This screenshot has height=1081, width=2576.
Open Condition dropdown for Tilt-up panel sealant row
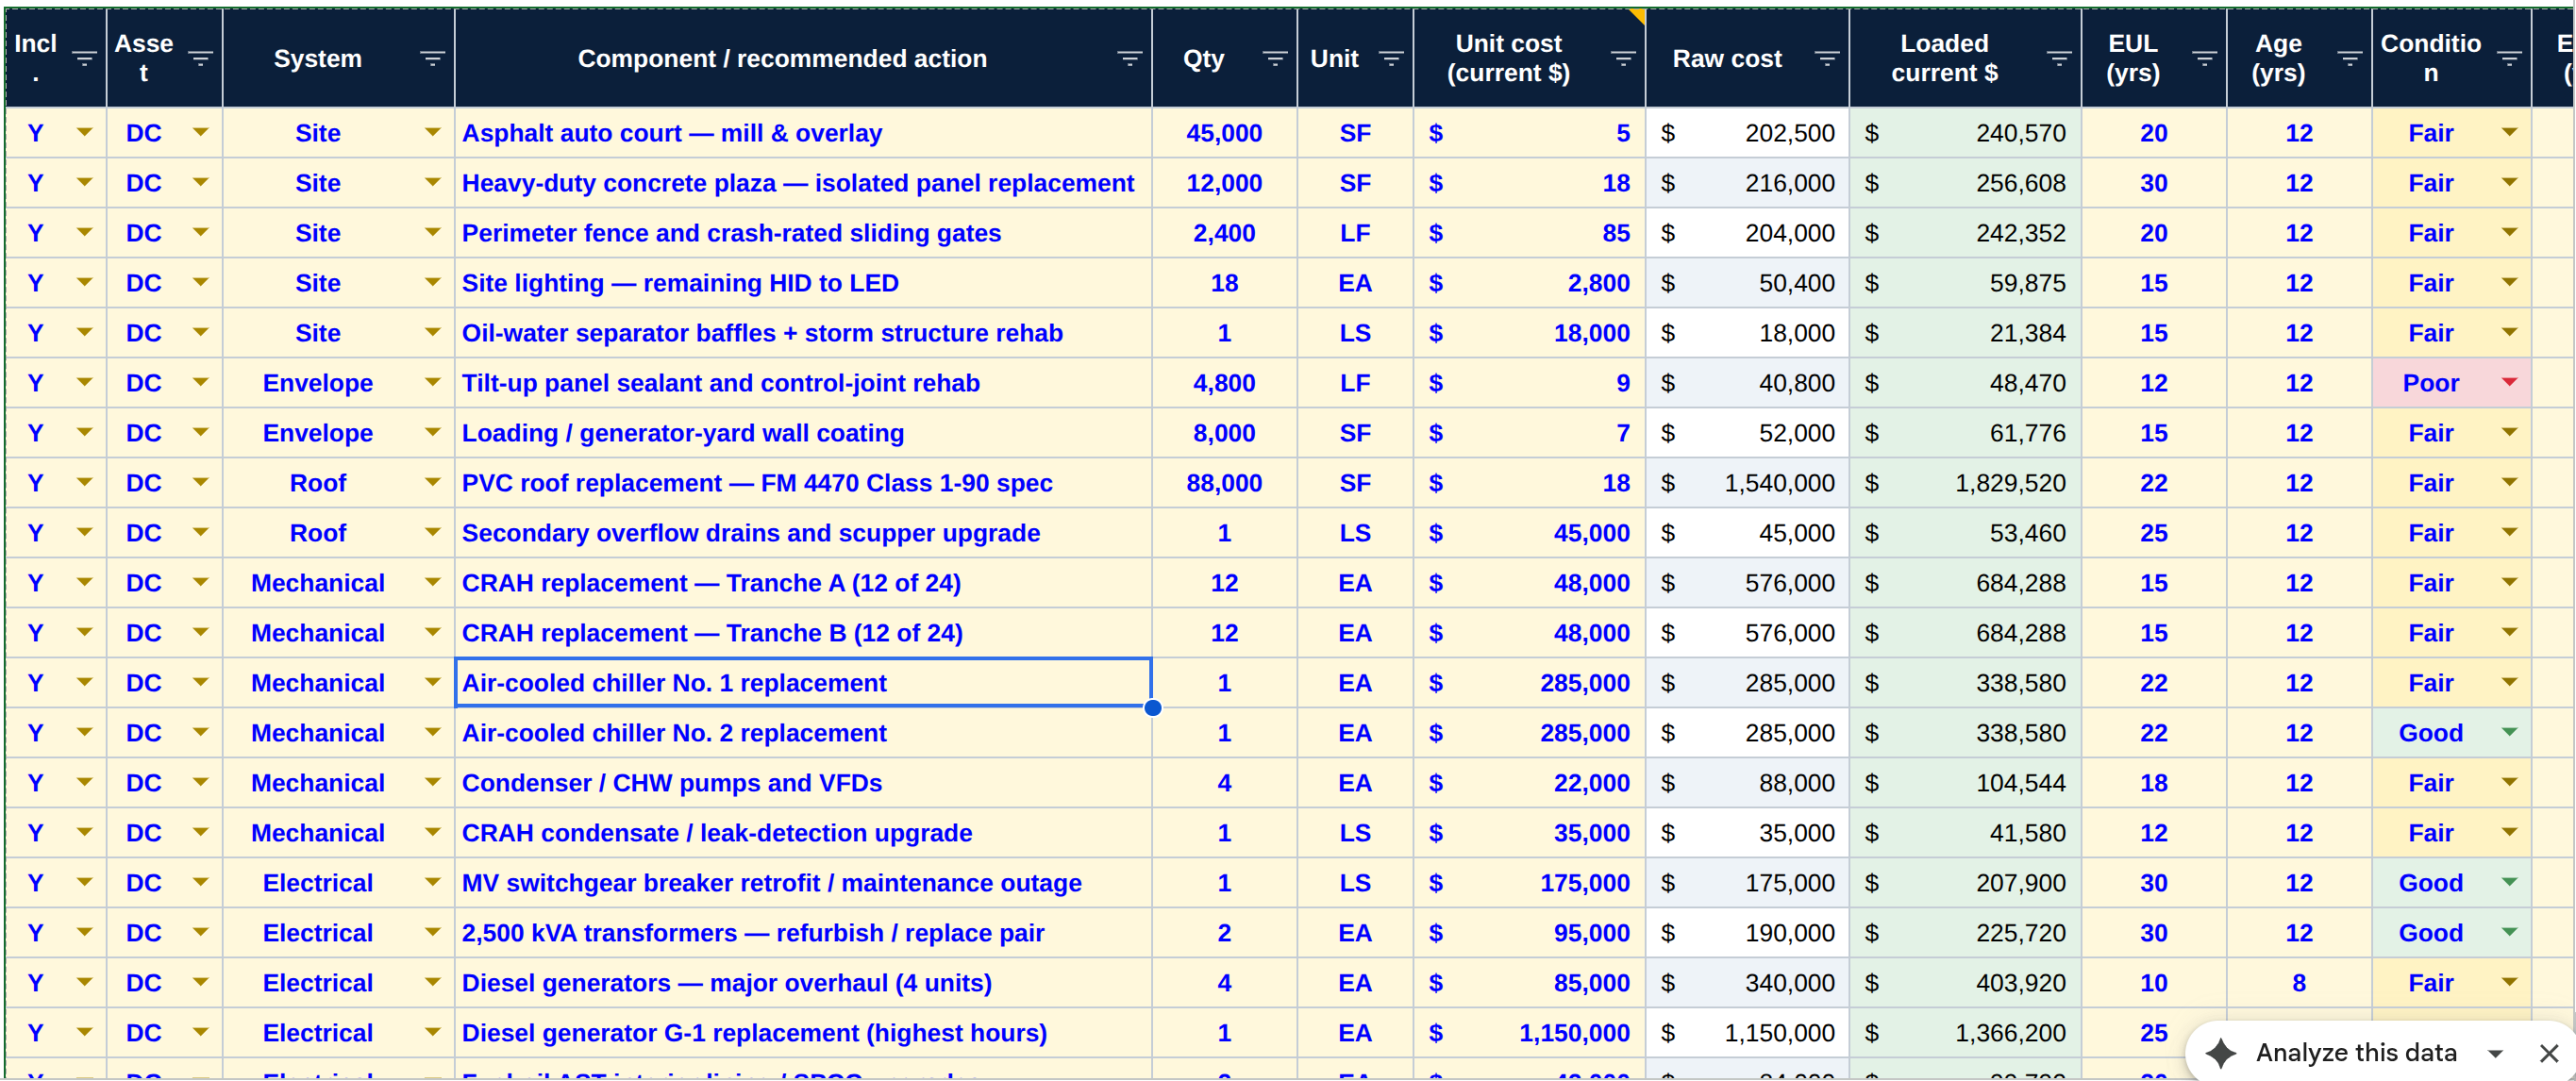click(2509, 382)
